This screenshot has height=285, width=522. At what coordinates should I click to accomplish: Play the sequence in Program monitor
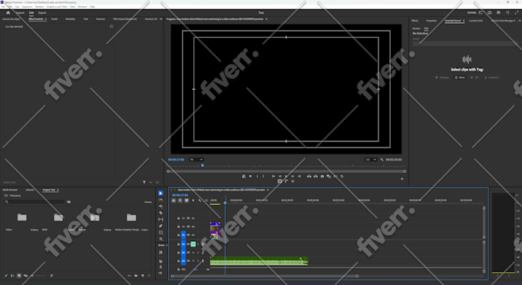[286, 177]
